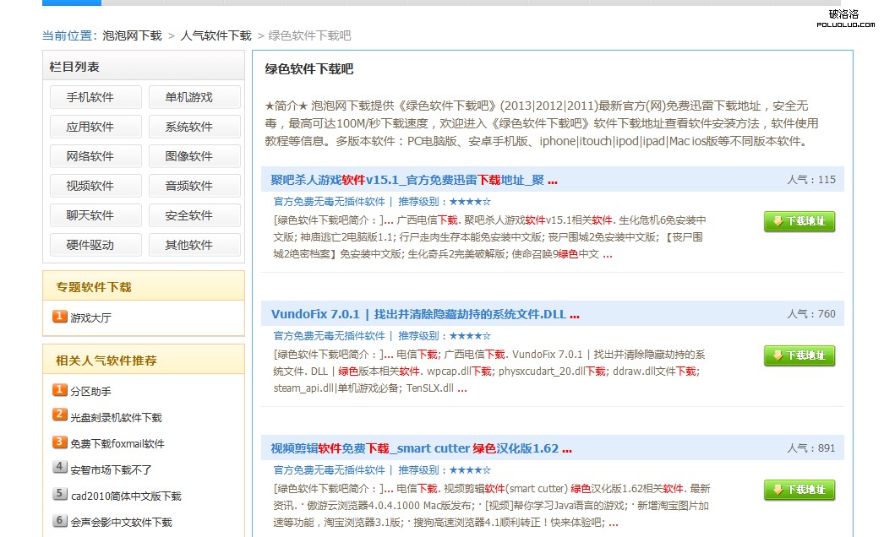Open cad2010简体中文版下载 in recommendations
Image resolution: width=884 pixels, height=537 pixels.
126,496
